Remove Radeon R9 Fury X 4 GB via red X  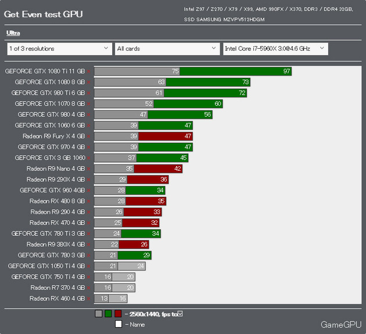coord(89,137)
